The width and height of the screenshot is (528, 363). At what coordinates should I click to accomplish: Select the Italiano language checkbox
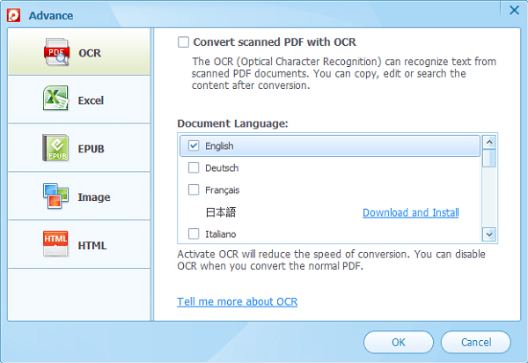194,233
